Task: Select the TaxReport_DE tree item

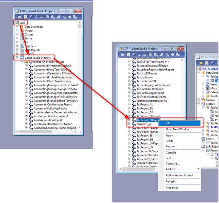Action: pos(145,112)
